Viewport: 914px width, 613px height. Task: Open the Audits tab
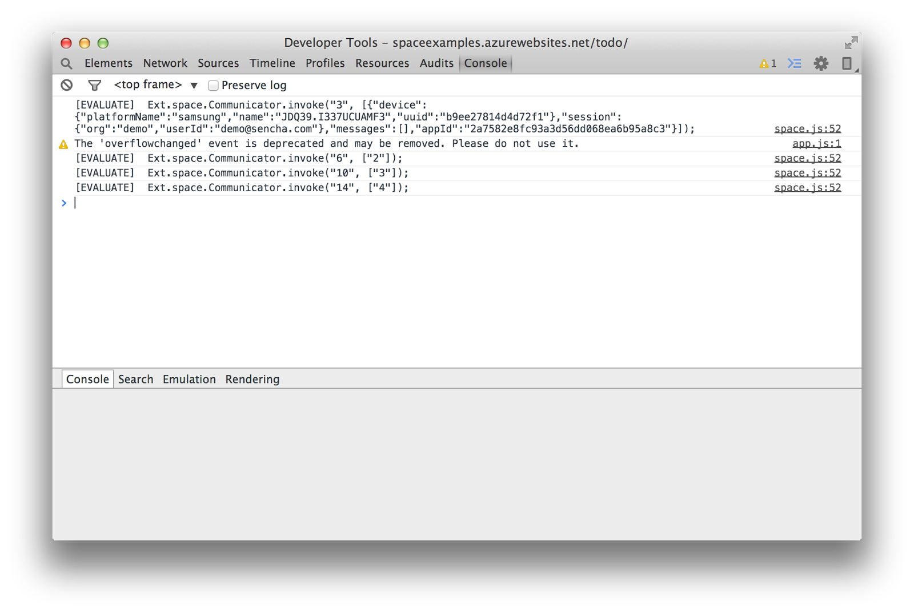point(436,63)
